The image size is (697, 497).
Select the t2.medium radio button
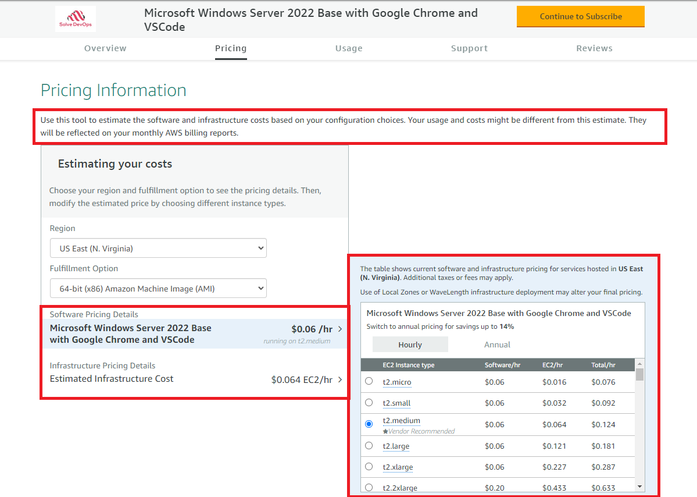[x=369, y=424]
